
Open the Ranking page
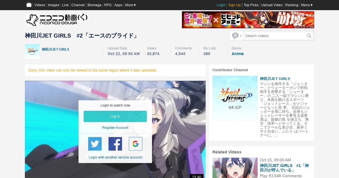pyautogui.click(x=292, y=5)
